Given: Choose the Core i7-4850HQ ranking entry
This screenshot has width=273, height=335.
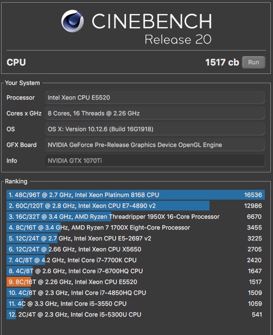Looking at the screenshot, I should pos(136,293).
